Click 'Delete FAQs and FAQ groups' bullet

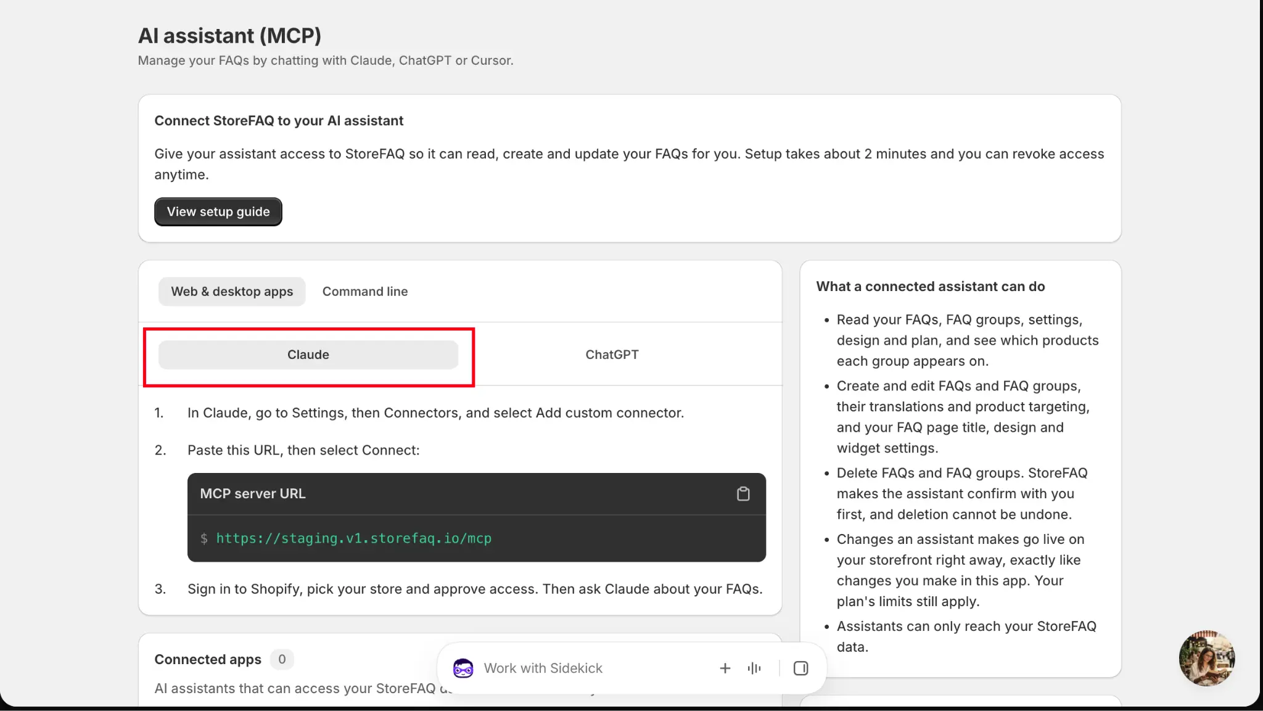[x=962, y=493]
